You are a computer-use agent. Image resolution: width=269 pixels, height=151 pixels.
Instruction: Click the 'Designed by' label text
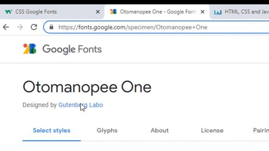click(40, 105)
